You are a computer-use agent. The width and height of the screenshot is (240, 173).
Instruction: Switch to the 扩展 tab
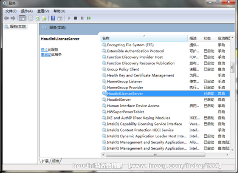coord(45,161)
